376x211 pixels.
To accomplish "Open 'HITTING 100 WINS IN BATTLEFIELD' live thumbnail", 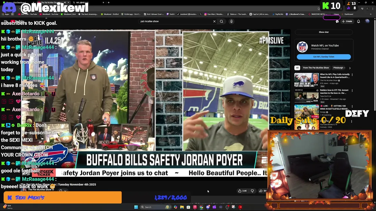I will click(x=306, y=111).
